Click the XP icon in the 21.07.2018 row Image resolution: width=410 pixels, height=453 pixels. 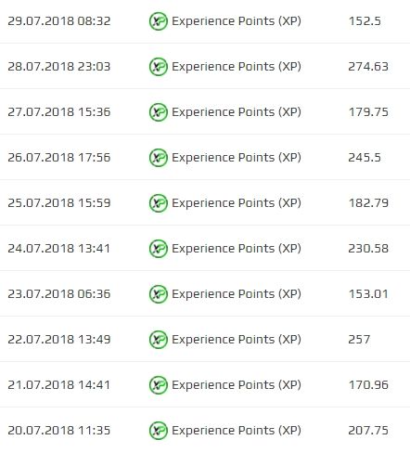click(x=159, y=385)
